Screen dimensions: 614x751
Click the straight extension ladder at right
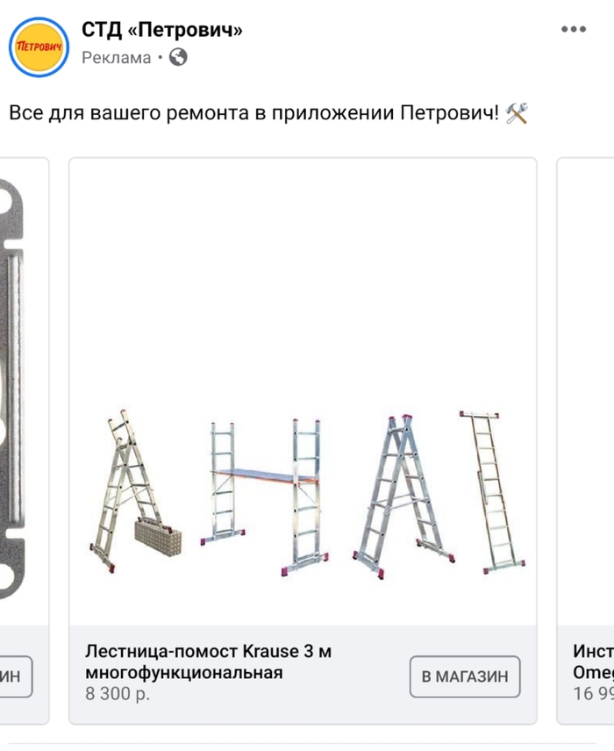492,492
